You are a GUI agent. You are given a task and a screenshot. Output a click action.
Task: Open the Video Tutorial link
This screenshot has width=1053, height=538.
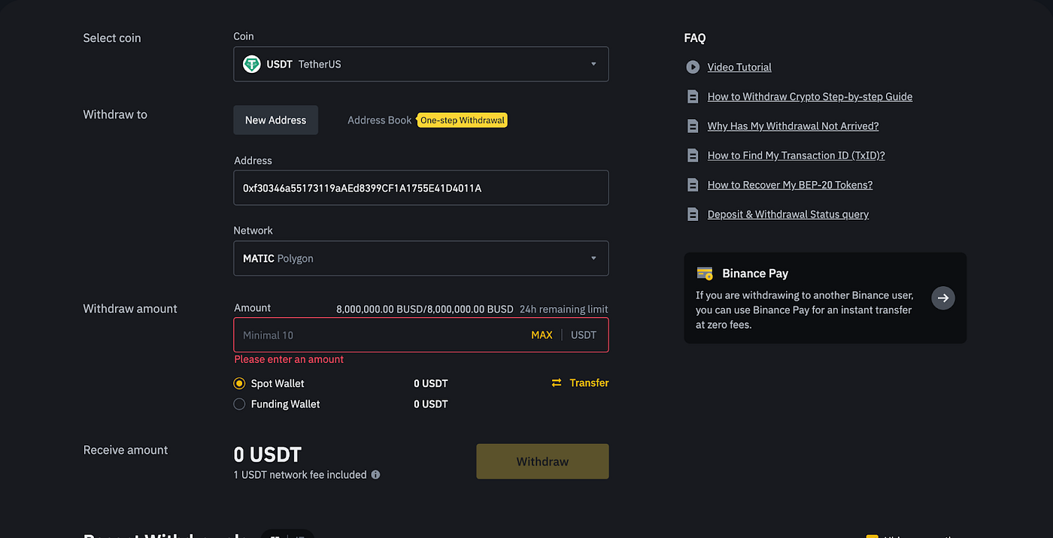739,67
